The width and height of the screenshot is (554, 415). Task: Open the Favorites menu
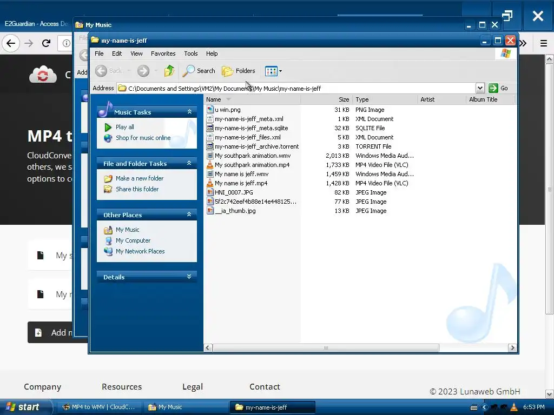(163, 53)
